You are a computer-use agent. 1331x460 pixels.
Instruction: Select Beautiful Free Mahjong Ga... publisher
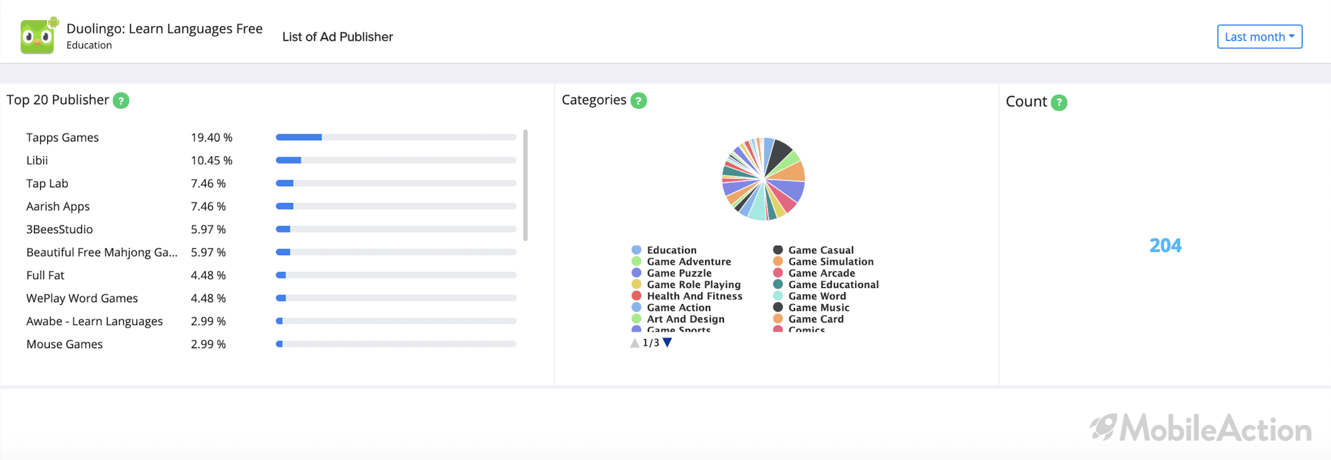[x=102, y=253]
